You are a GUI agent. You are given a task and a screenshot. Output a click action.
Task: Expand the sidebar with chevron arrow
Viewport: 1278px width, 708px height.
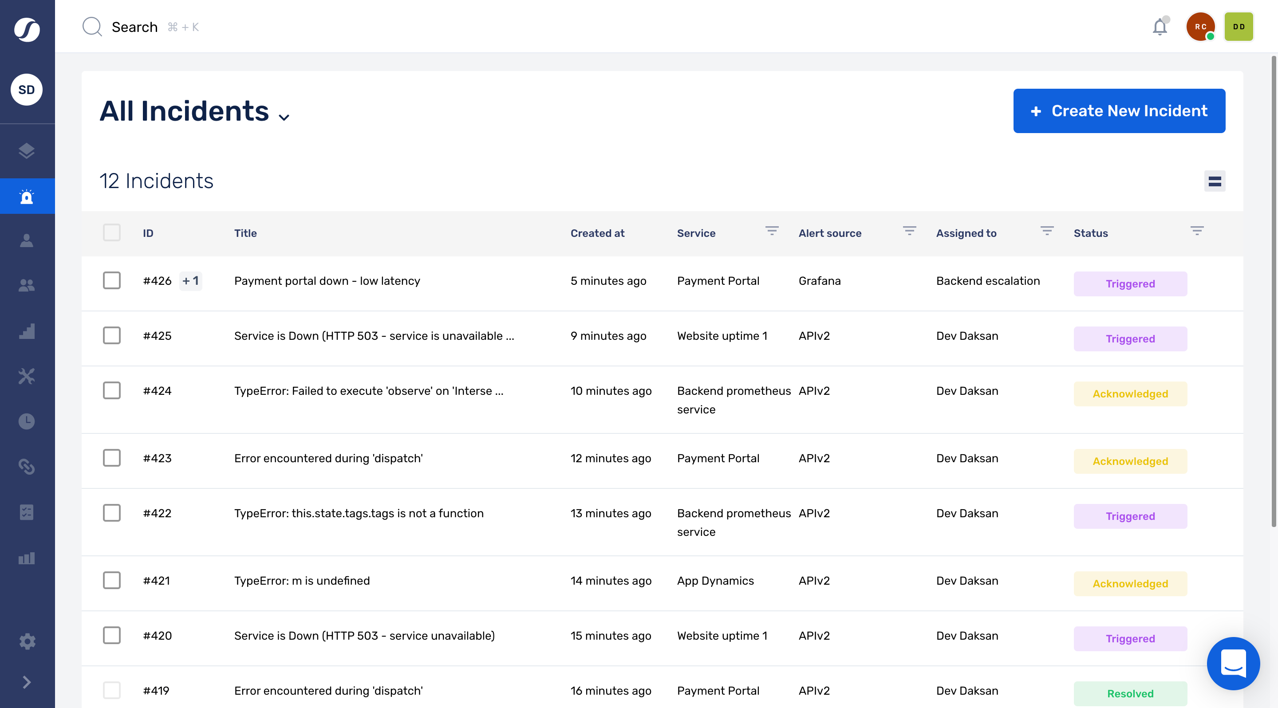27,683
